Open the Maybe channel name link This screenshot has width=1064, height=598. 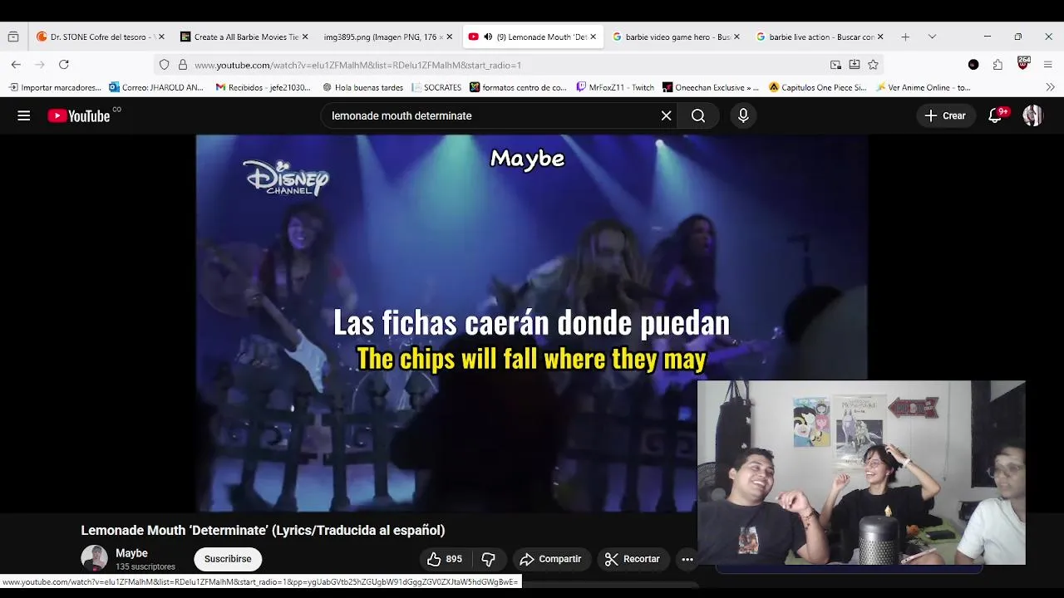point(131,553)
